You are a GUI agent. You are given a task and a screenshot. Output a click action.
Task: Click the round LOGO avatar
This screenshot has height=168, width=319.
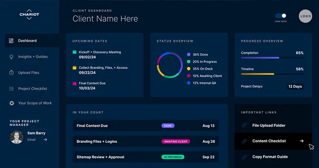click(x=305, y=16)
